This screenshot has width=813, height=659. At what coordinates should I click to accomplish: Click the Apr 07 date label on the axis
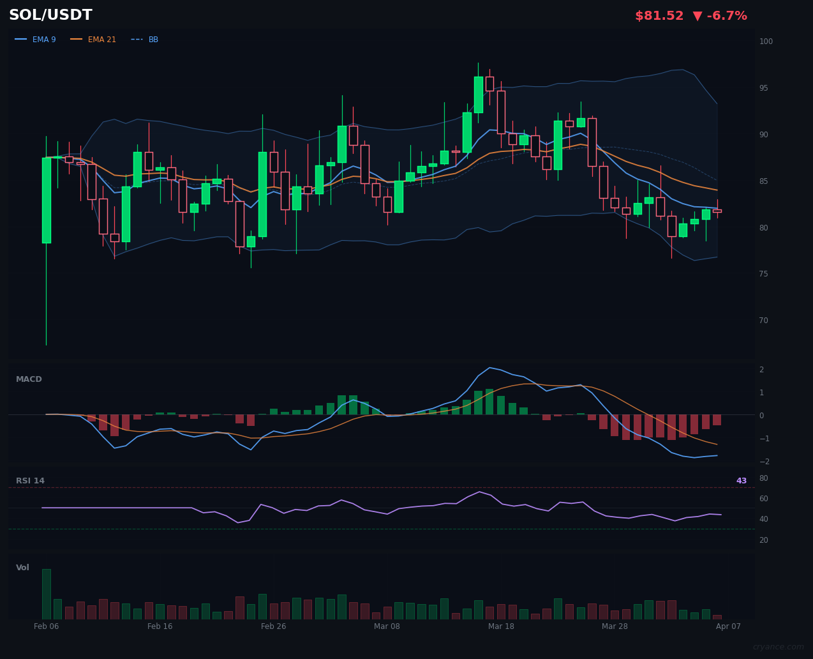pos(728,626)
